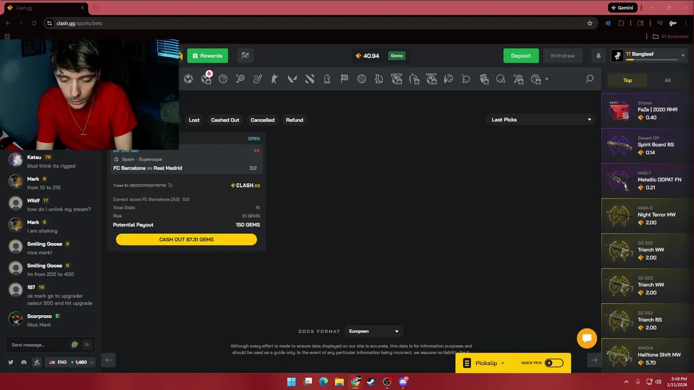Open the Bangleaf profile menu
694x390 pixels.
coord(648,55)
